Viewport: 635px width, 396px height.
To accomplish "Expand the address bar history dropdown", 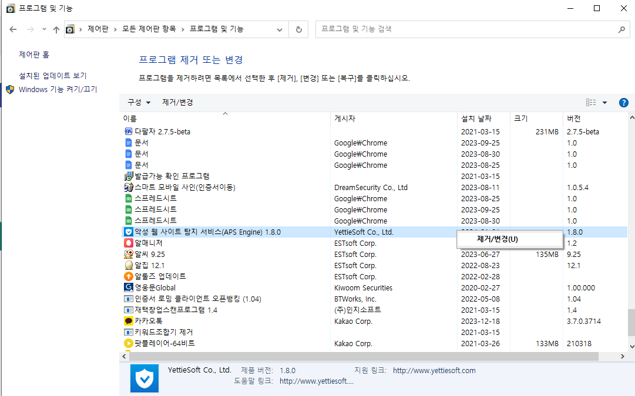I will click(280, 29).
